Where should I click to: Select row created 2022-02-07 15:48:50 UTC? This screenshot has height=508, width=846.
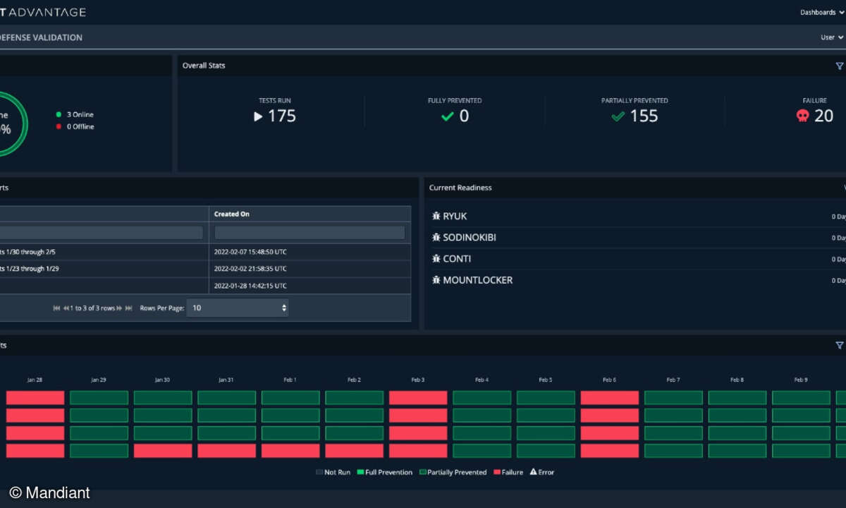[x=205, y=252]
